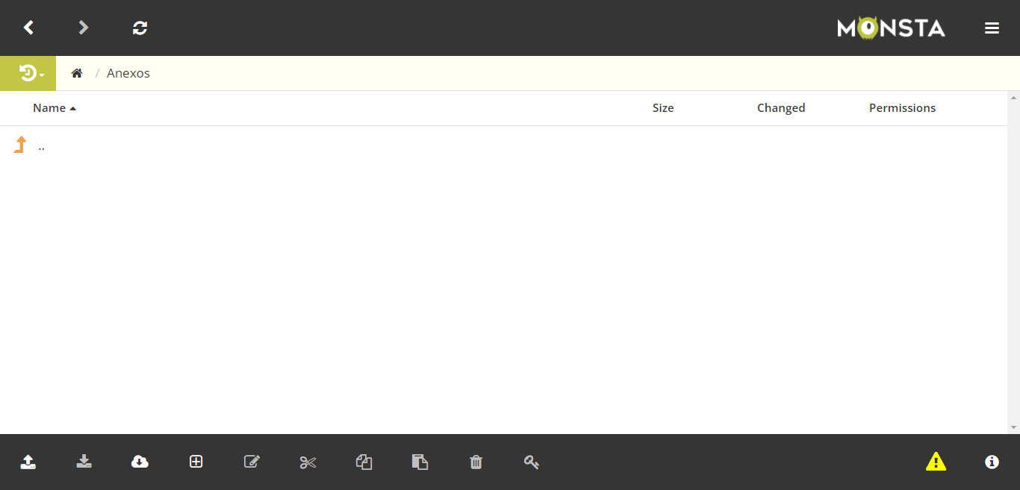Click the download icon

click(x=84, y=462)
